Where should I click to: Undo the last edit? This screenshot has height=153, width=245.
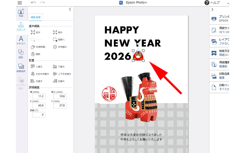(33, 2)
